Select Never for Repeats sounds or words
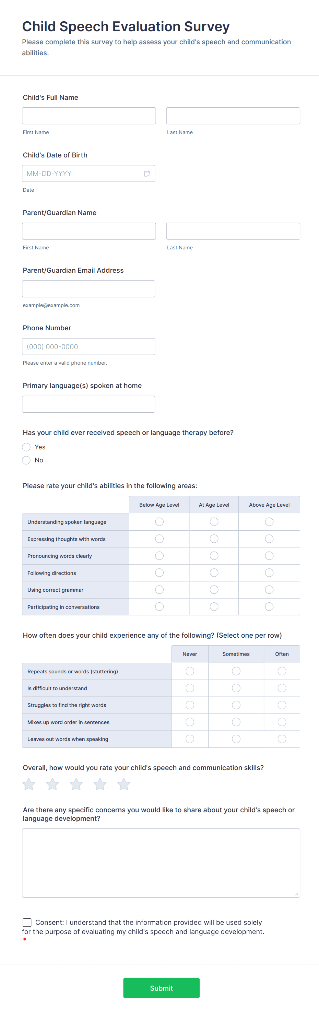This screenshot has height=1015, width=319. [189, 671]
